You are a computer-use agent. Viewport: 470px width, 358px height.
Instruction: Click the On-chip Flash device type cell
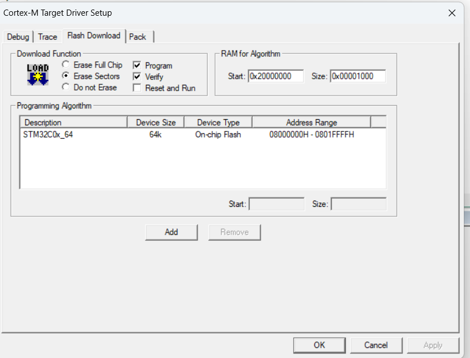(x=218, y=134)
